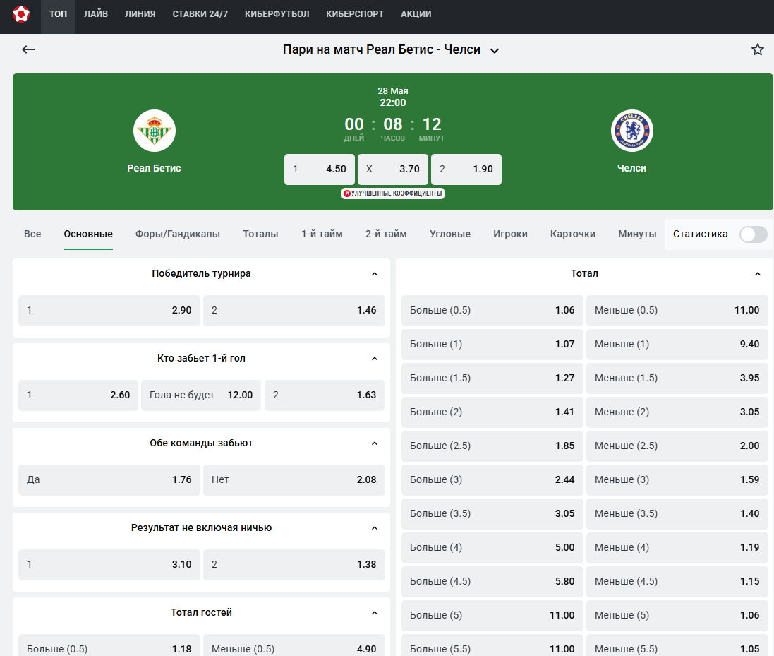774x656 pixels.
Task: Bet on home win at 4.50
Action: (320, 169)
